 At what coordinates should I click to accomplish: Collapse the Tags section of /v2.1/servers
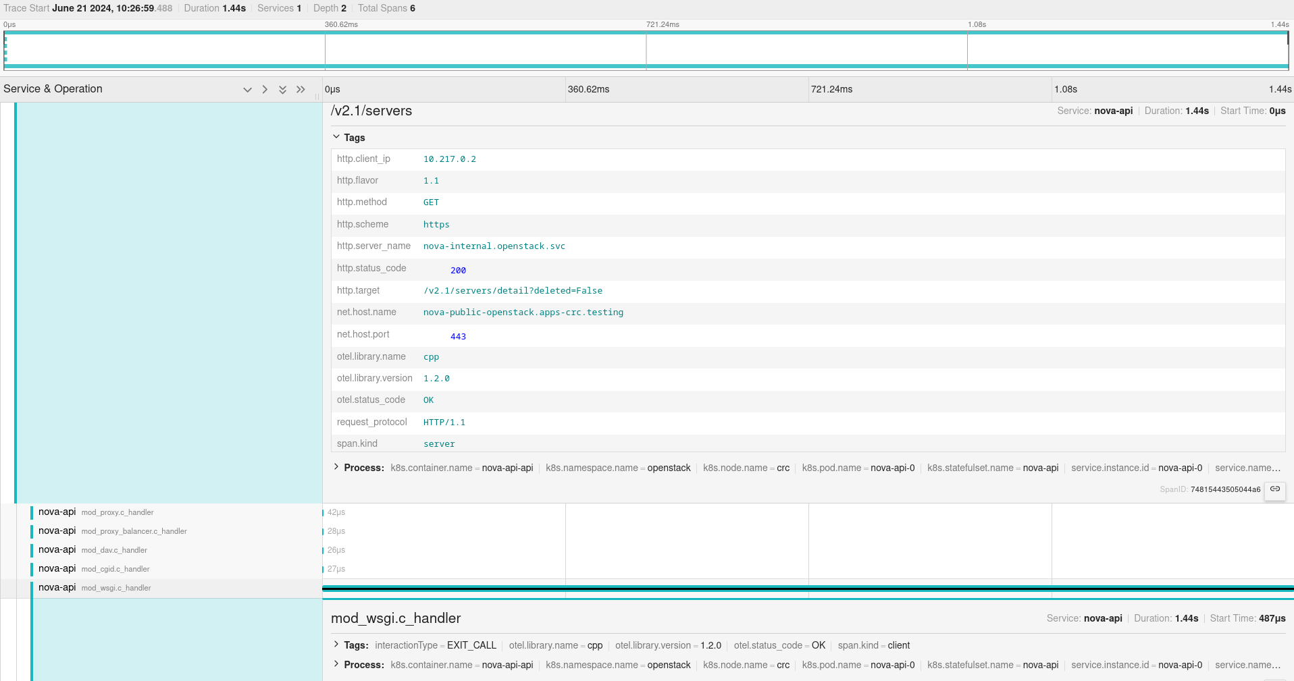(348, 138)
